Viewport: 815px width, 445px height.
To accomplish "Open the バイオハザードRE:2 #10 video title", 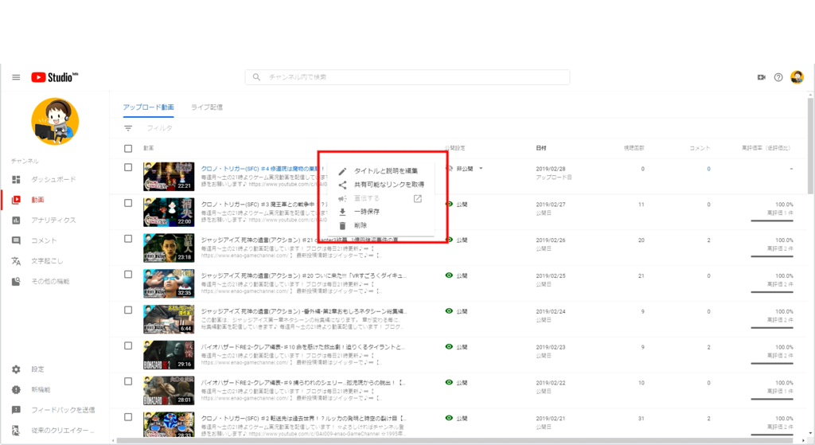I will [302, 347].
